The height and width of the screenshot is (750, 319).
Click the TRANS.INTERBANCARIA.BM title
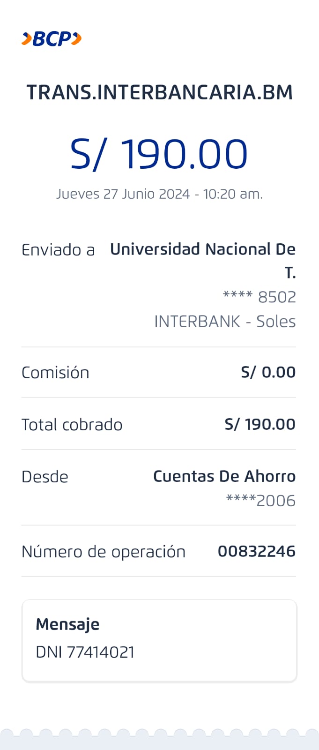(x=159, y=92)
